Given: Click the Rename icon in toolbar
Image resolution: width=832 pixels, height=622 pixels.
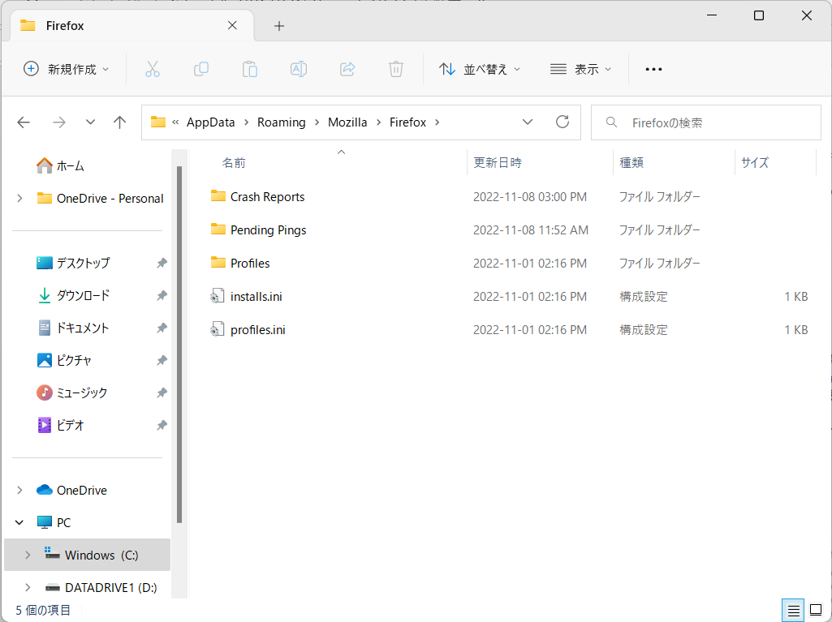Looking at the screenshot, I should (299, 69).
